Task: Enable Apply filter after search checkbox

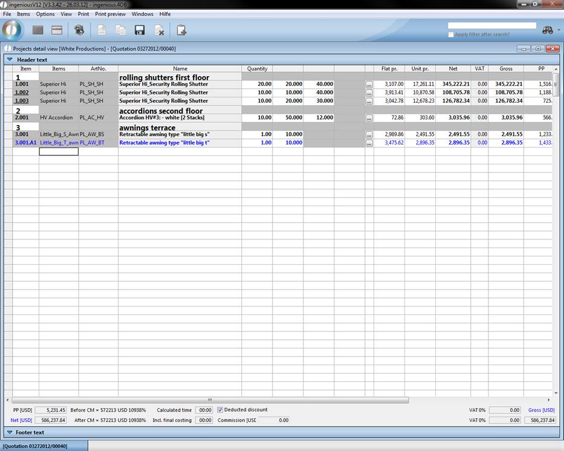Action: pyautogui.click(x=451, y=34)
